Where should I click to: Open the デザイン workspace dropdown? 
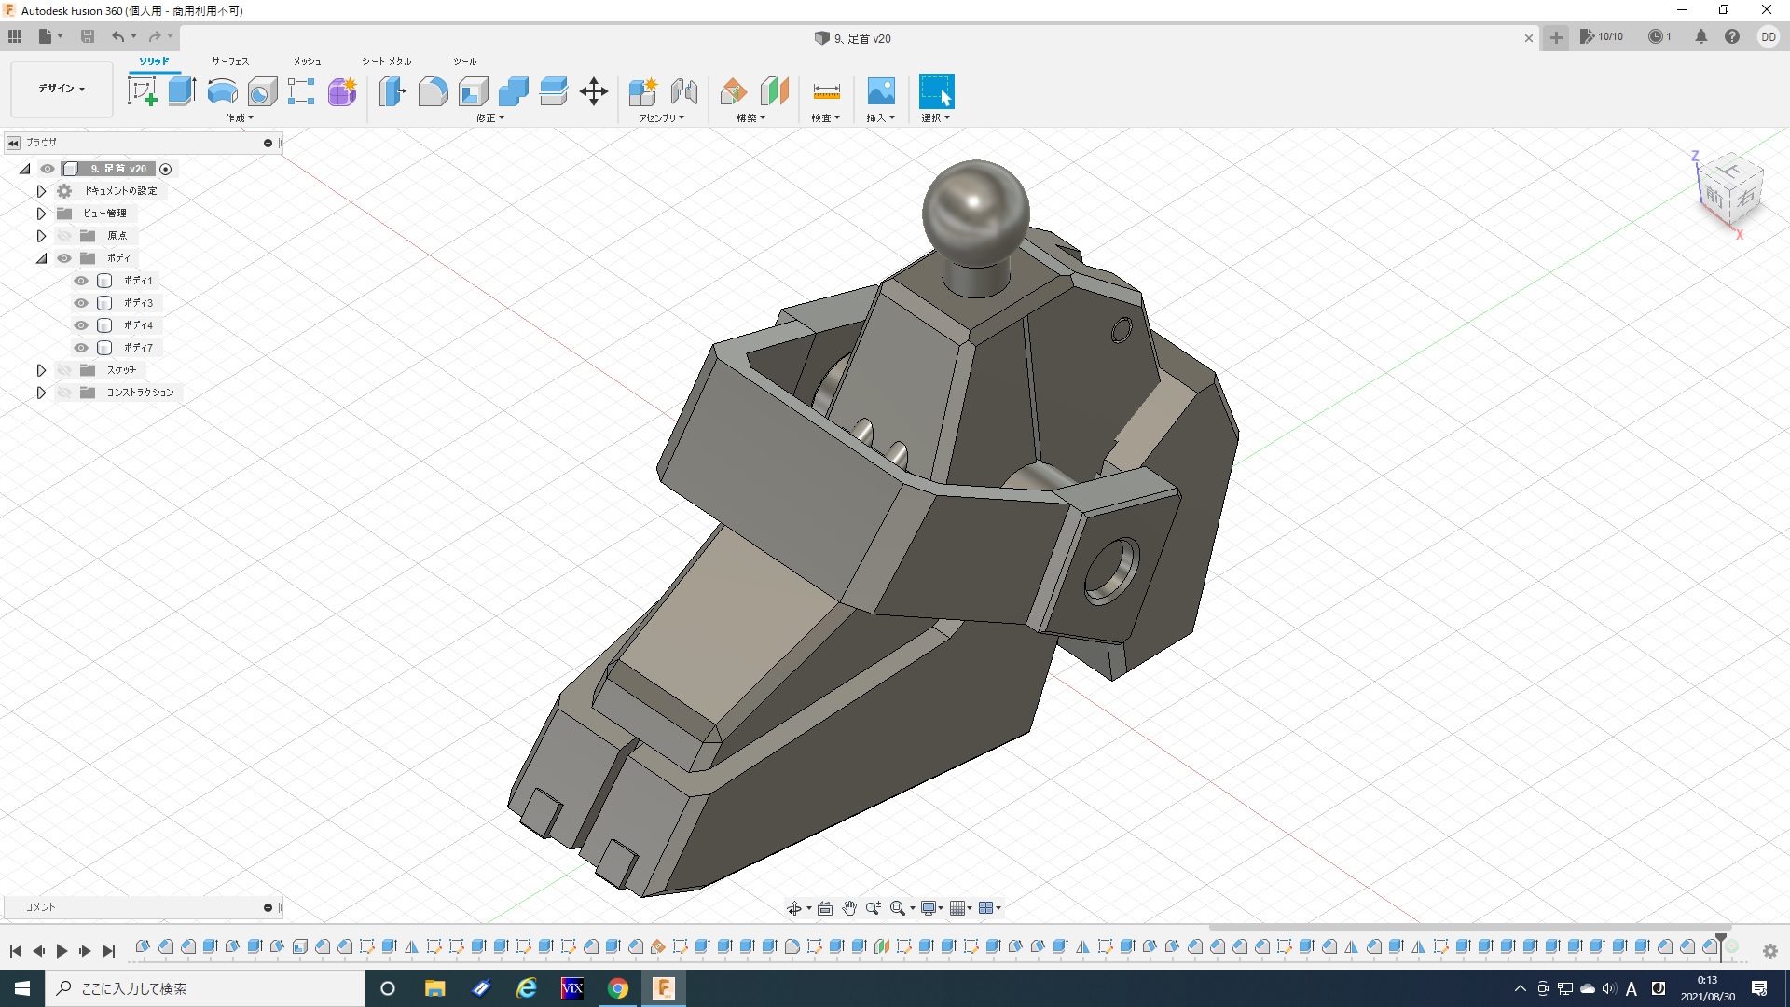(x=62, y=89)
